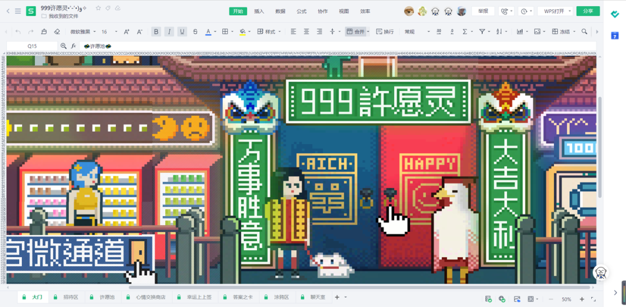This screenshot has width=626, height=307.
Task: Align text left
Action: 293,31
